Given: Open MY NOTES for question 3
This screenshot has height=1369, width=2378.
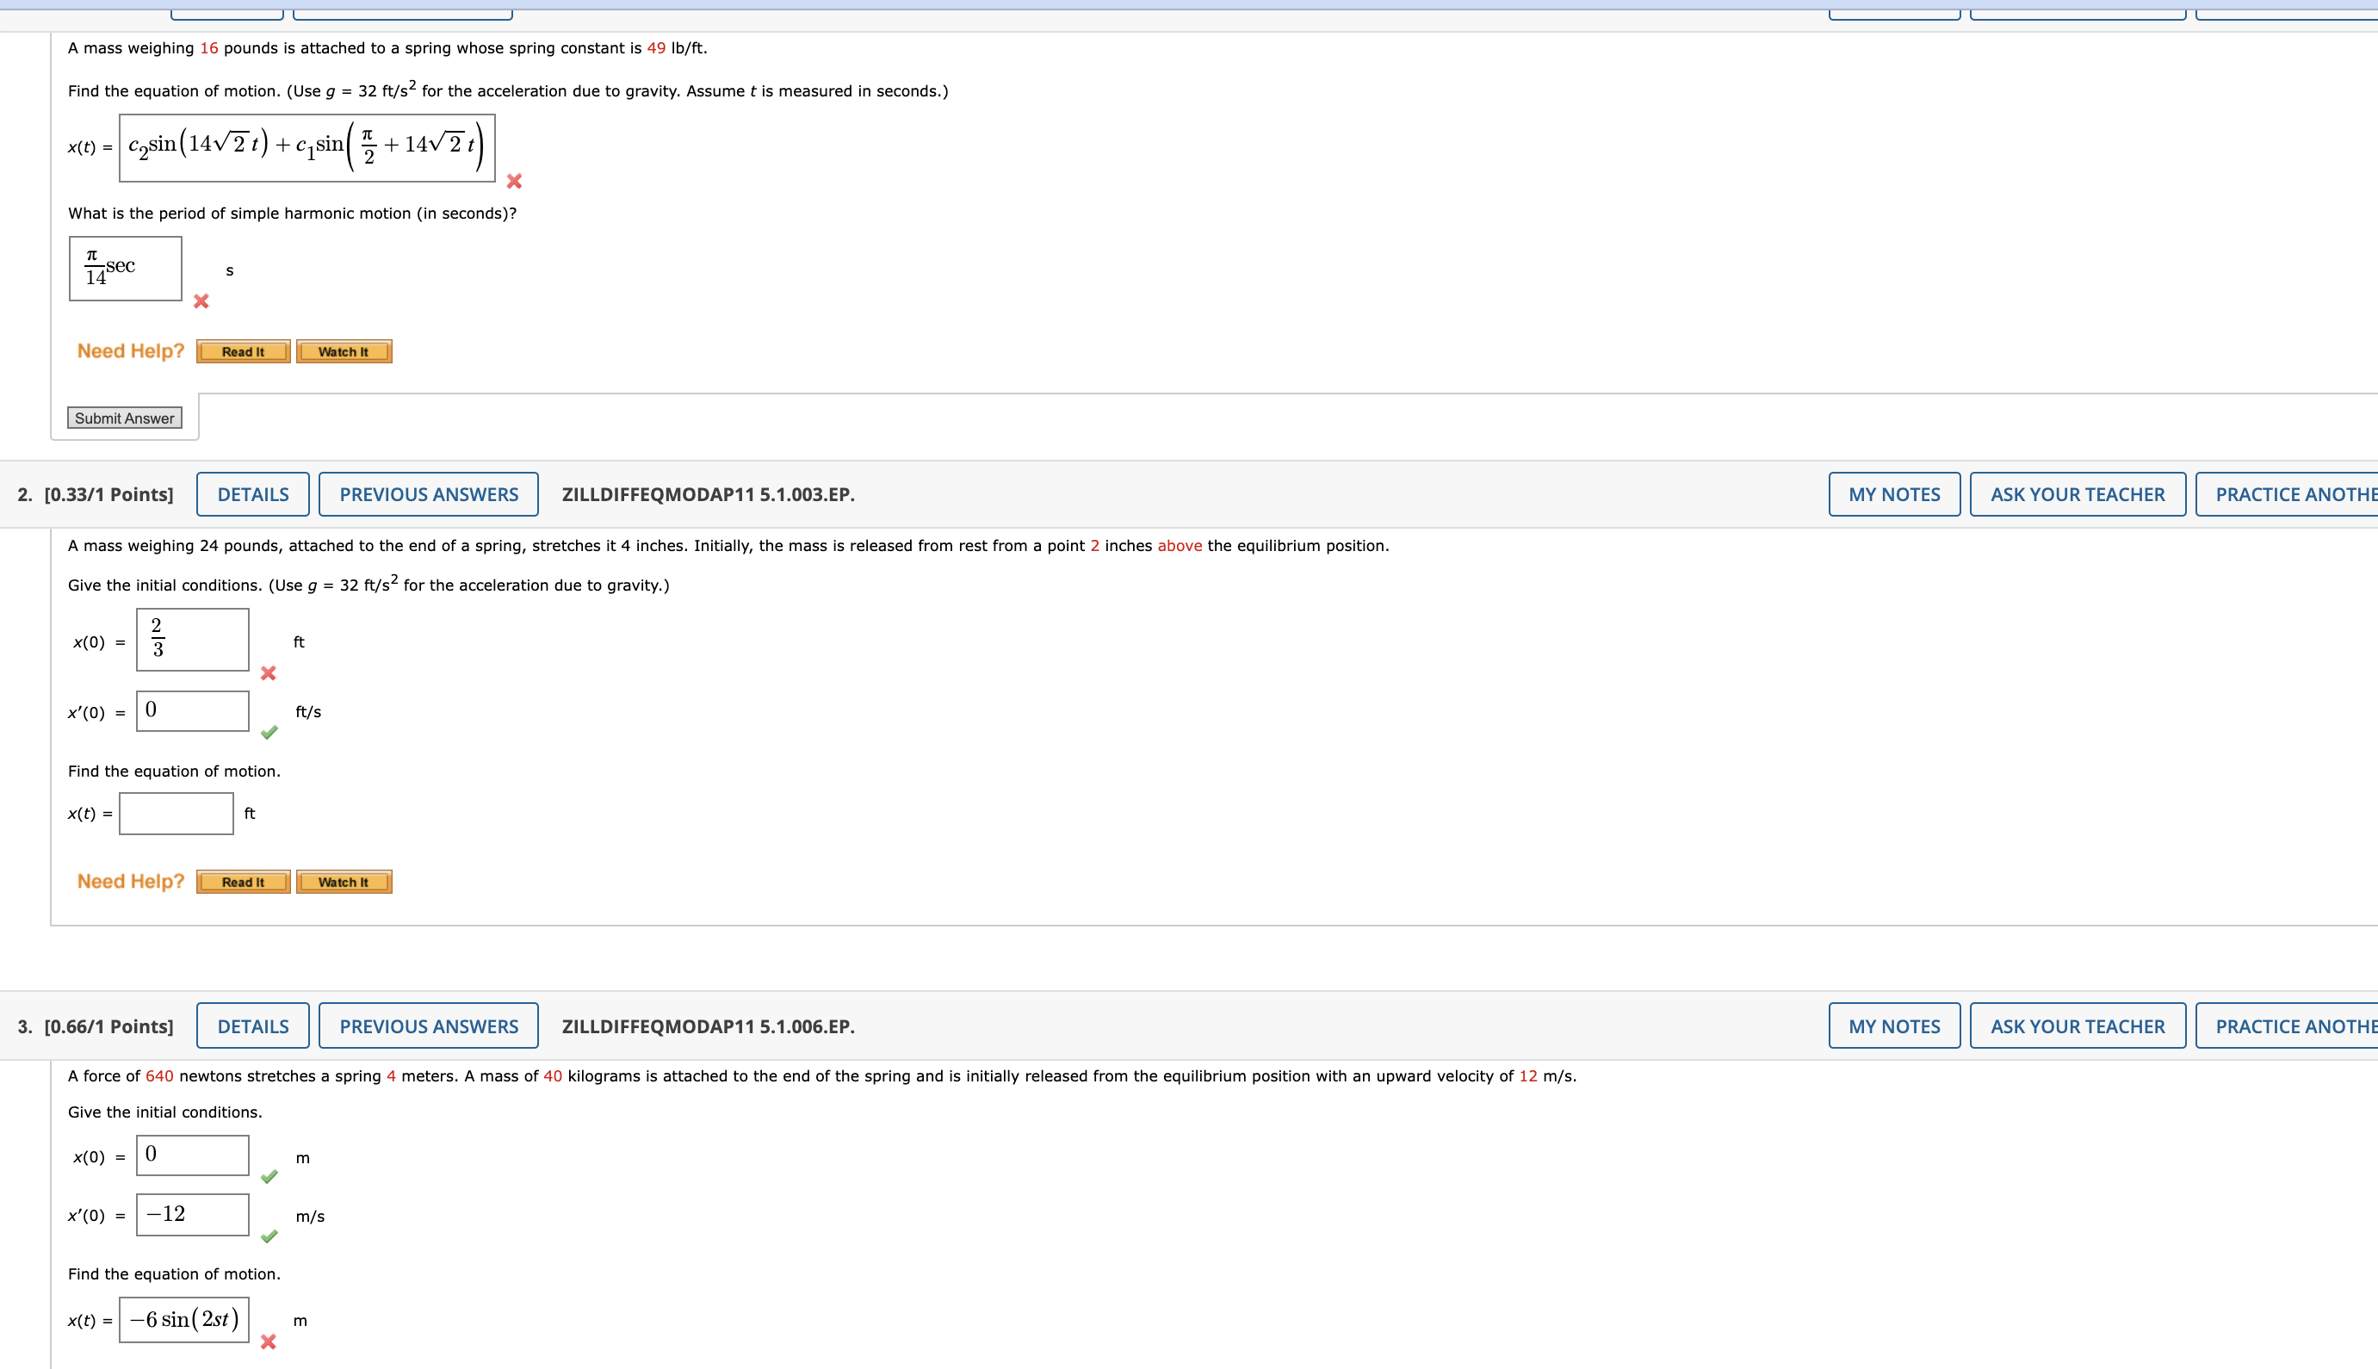Looking at the screenshot, I should (x=1894, y=1025).
